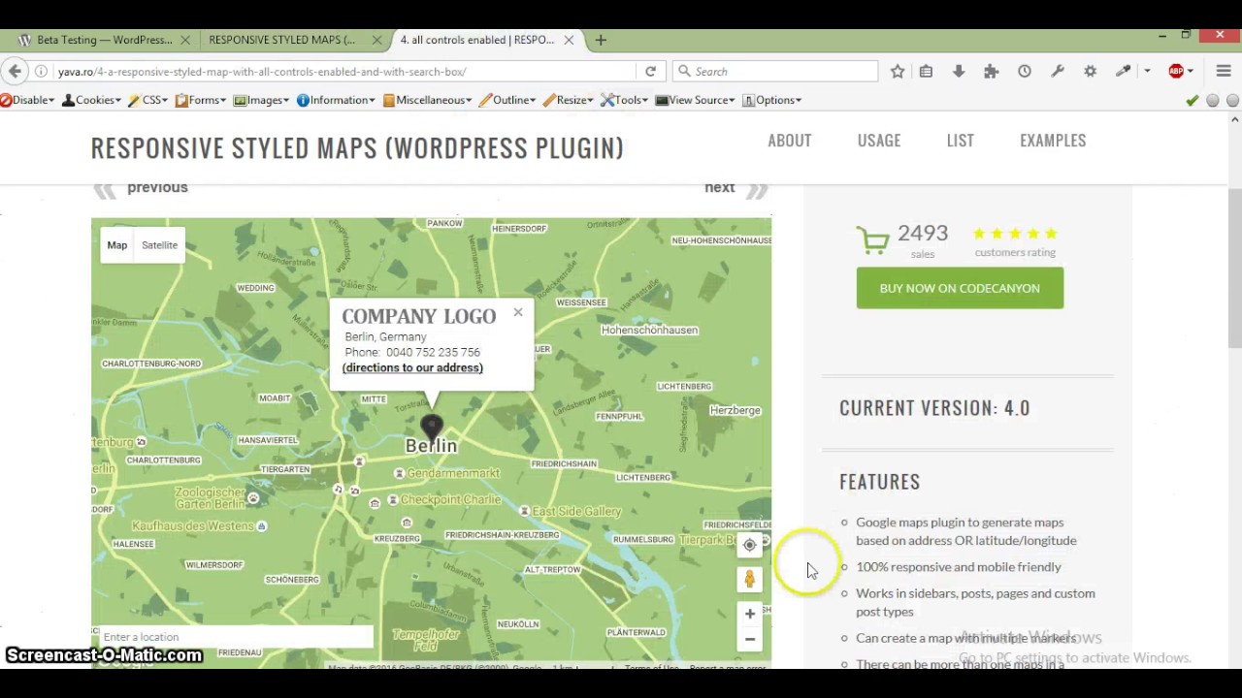
Task: Go to the next map example
Action: 735,188
